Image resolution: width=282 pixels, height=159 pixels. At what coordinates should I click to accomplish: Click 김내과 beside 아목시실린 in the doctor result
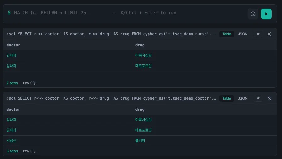(x=12, y=120)
